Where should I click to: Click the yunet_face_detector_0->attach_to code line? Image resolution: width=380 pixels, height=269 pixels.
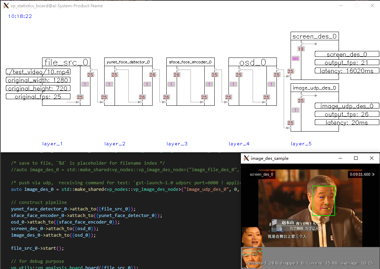point(73,209)
